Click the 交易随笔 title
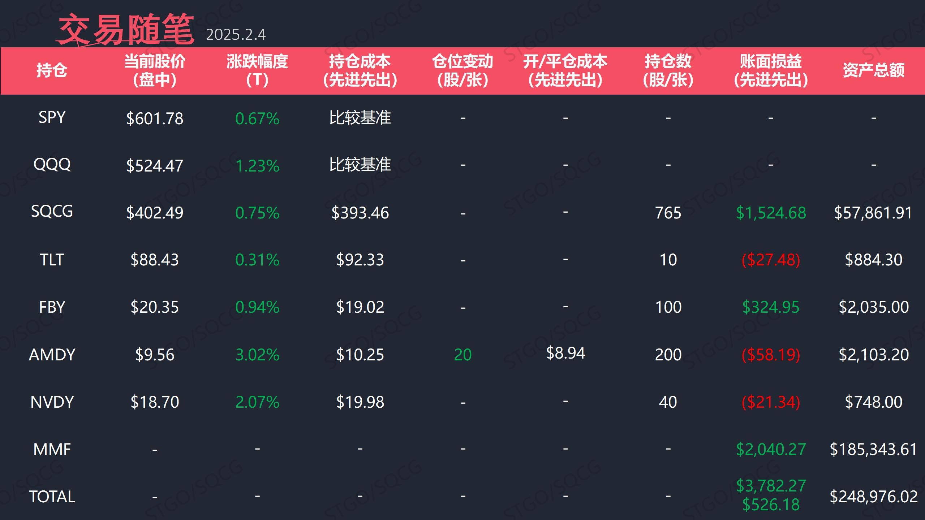The width and height of the screenshot is (925, 520). (x=126, y=30)
